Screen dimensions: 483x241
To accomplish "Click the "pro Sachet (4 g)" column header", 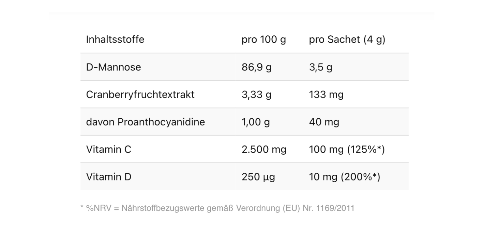I will 347,39.
